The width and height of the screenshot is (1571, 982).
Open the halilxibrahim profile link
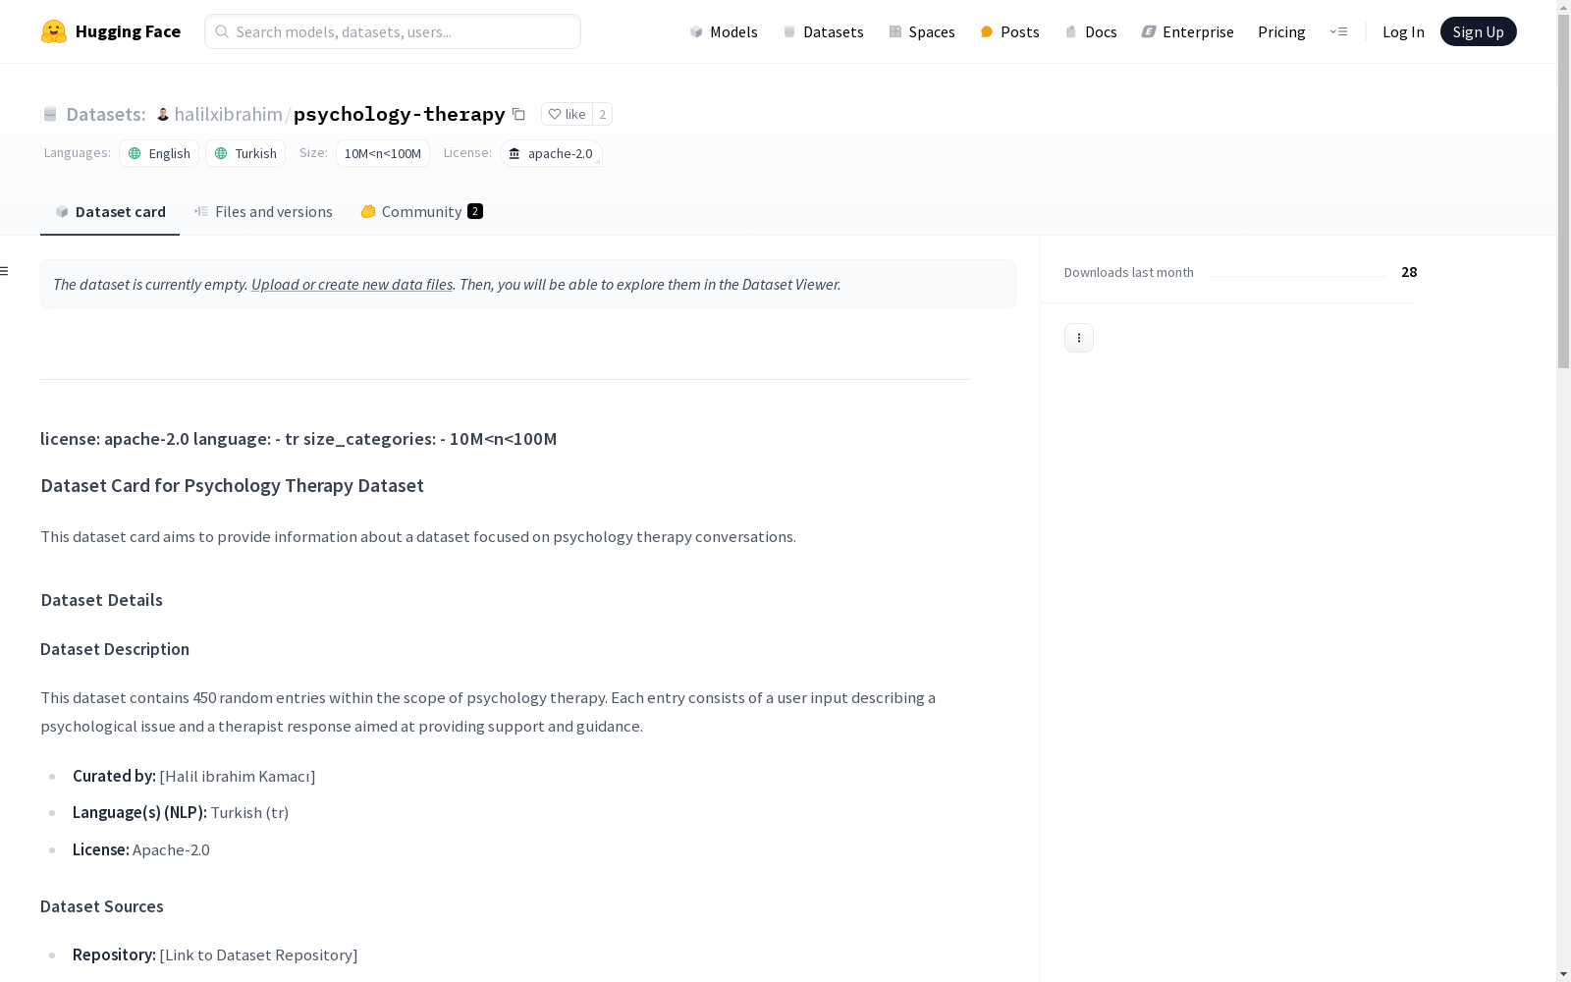pos(228,114)
